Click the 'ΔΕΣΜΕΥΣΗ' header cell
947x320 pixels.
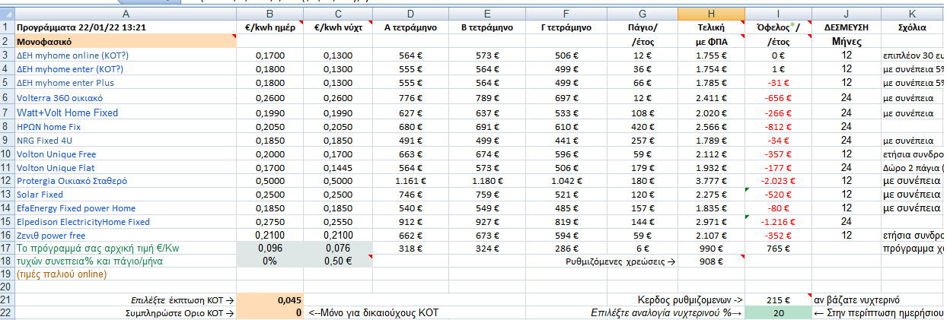tap(845, 27)
